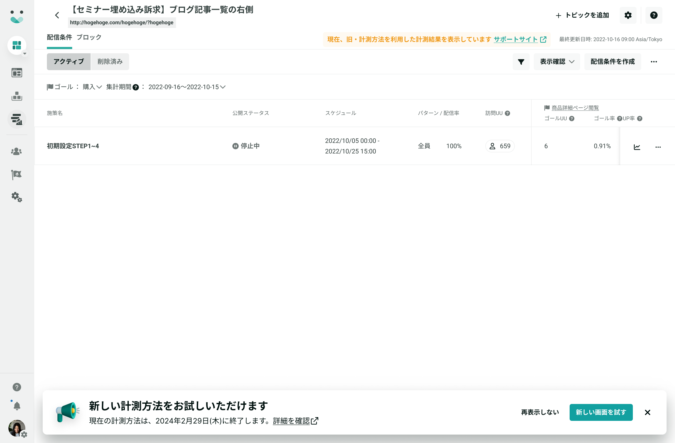Select the アクティブ filter tab
The width and height of the screenshot is (675, 443).
click(69, 62)
